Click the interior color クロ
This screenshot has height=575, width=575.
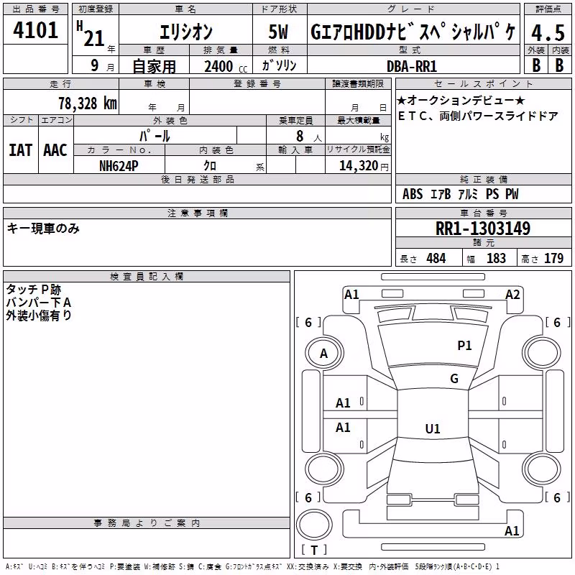tap(210, 166)
